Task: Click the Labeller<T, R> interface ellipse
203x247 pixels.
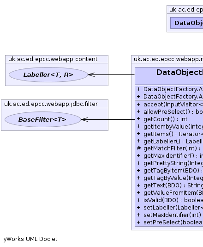Action: coord(48,74)
